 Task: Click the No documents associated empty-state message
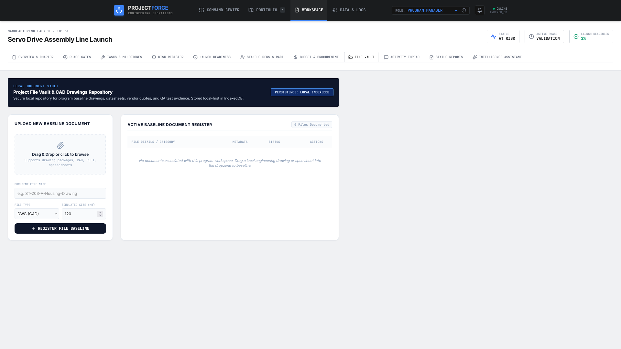[x=230, y=163]
